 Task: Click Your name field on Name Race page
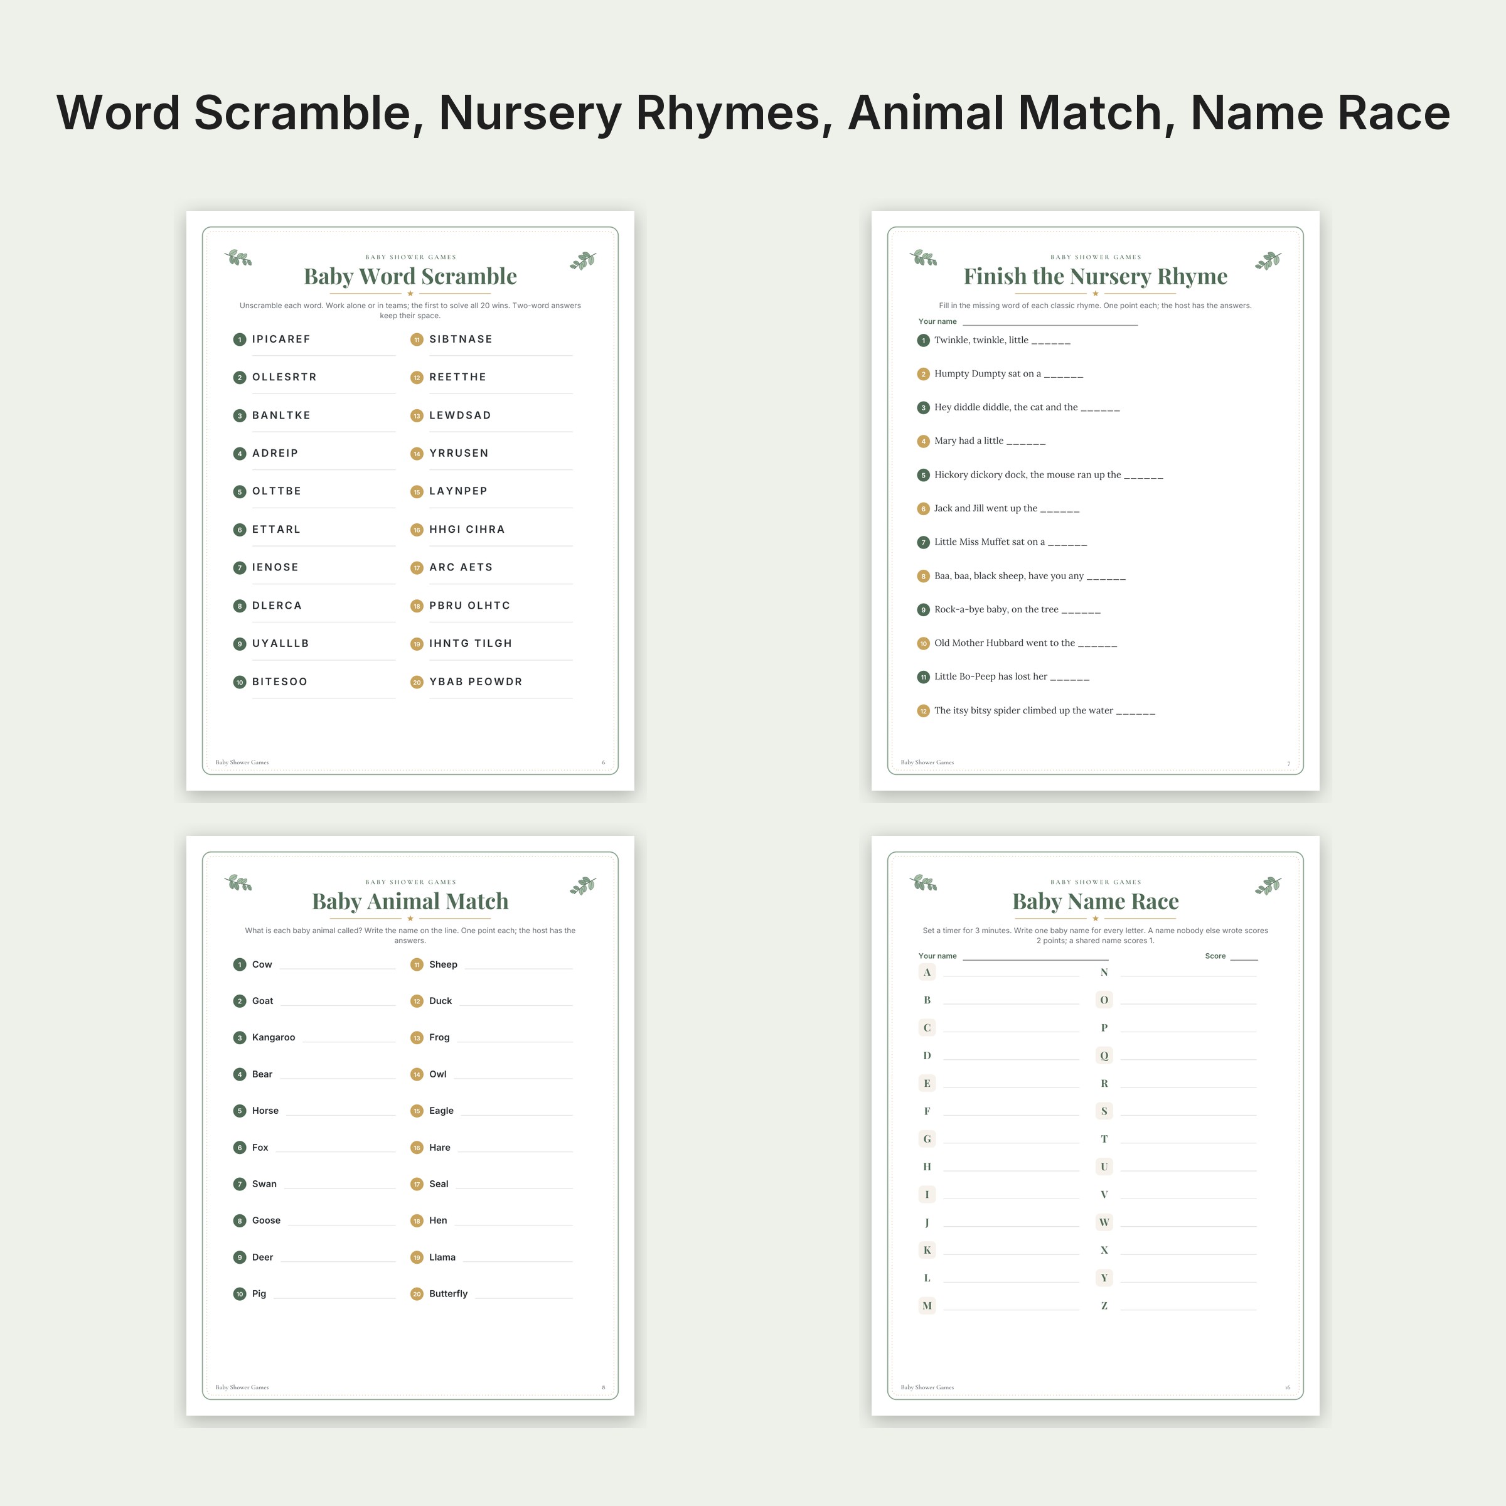click(x=1035, y=956)
